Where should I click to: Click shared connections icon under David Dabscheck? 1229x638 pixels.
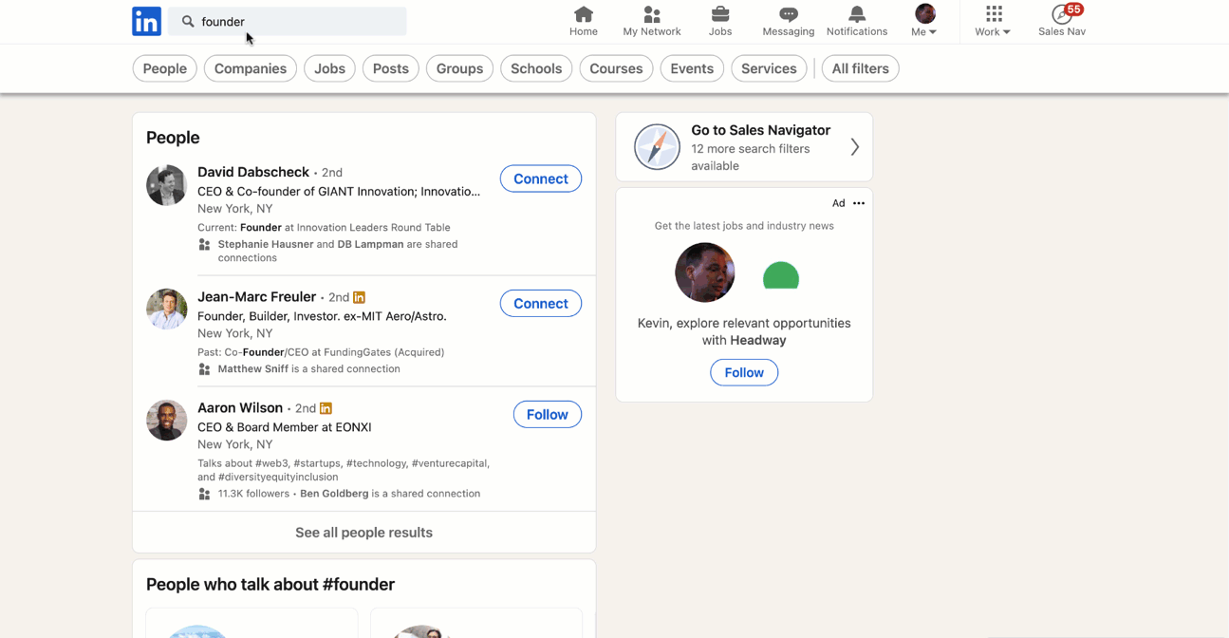[204, 245]
